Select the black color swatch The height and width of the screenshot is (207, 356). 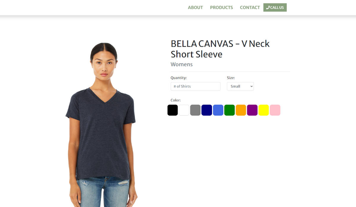click(x=173, y=110)
